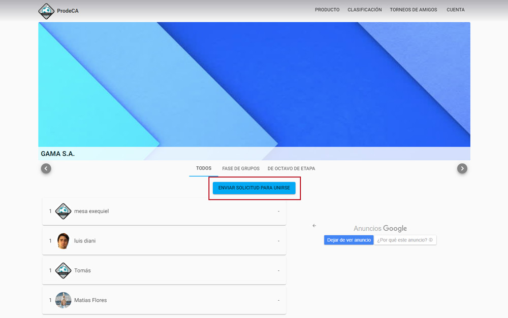Screen dimensions: 508x318
Task: Click Matias Flores's profile photo
Action: (x=63, y=300)
